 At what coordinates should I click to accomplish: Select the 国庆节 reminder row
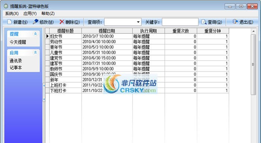pyautogui.click(x=137, y=74)
